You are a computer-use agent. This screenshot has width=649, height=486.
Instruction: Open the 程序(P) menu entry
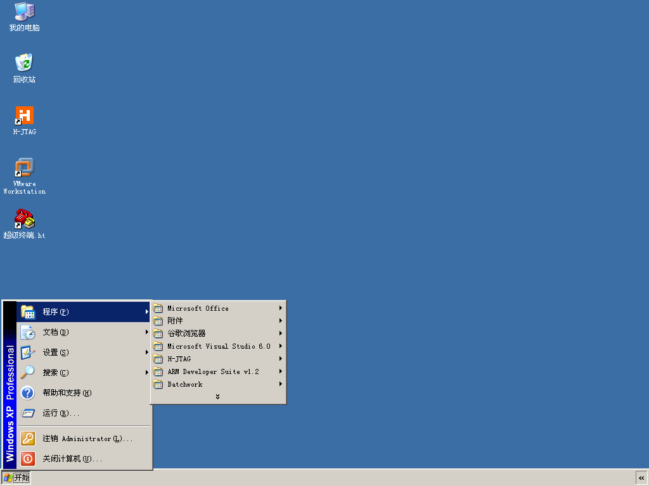84,312
